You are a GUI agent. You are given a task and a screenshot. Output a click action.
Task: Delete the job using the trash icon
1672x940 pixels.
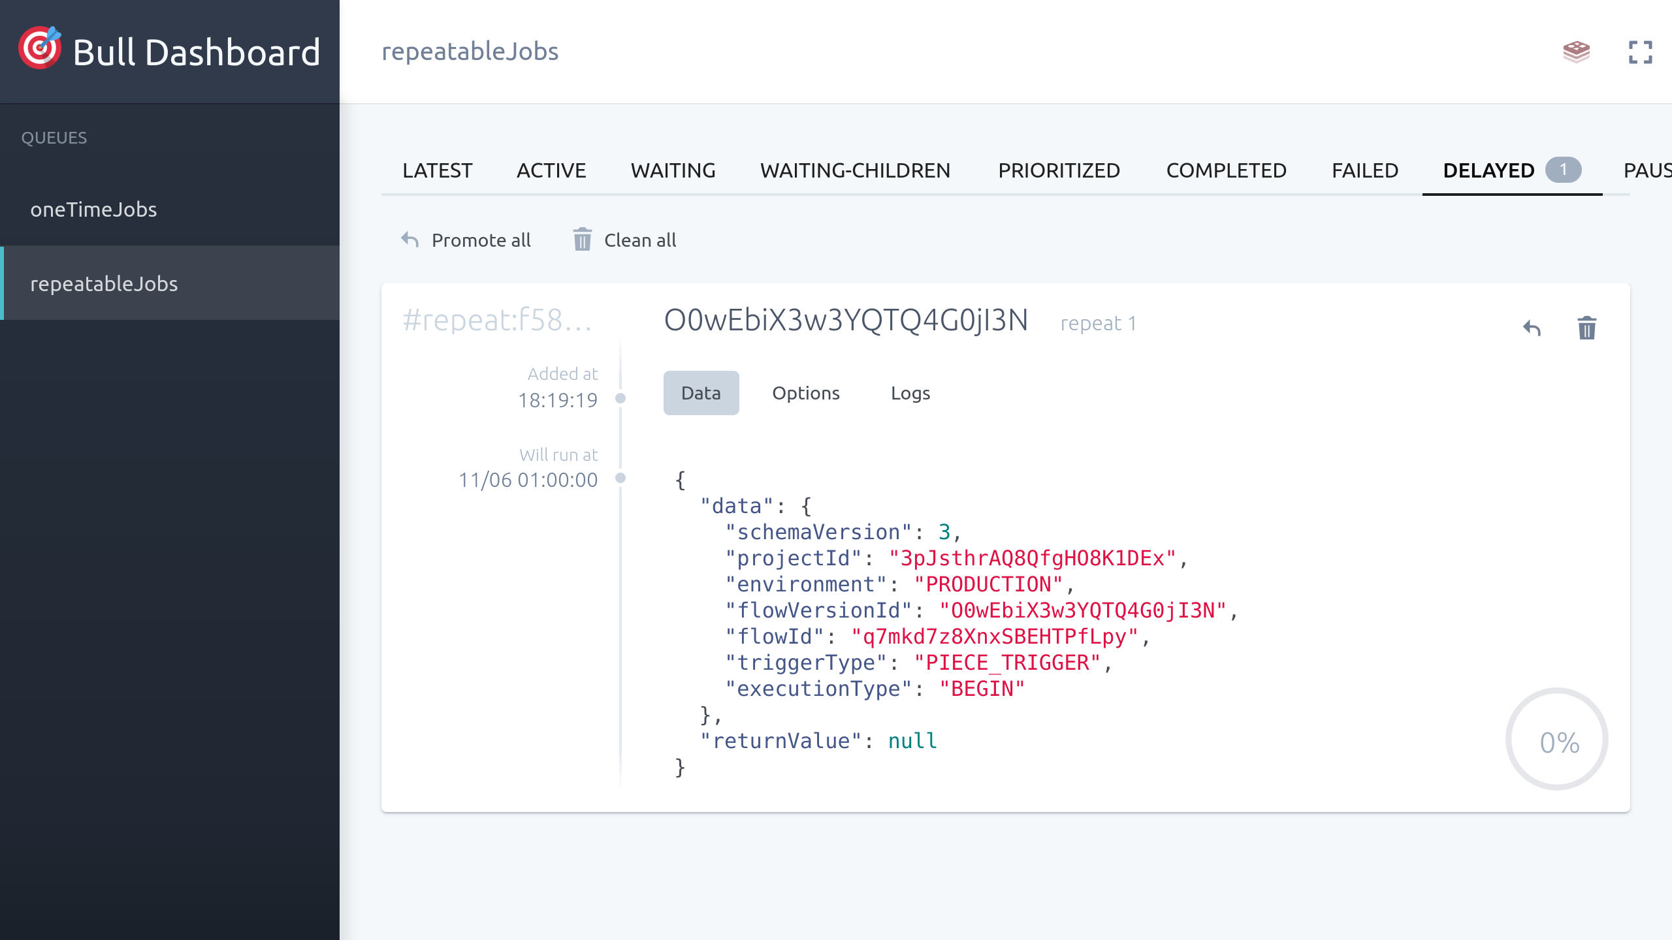(1586, 328)
